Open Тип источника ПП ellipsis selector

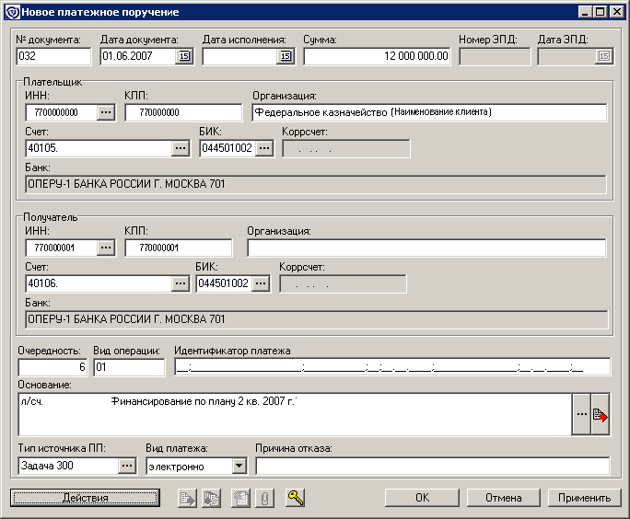coord(127,466)
